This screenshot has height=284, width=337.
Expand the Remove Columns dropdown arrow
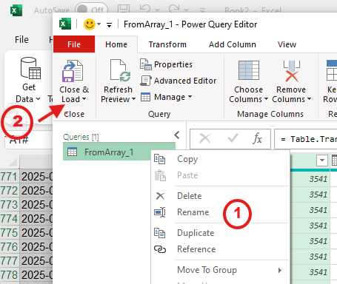[x=309, y=99]
